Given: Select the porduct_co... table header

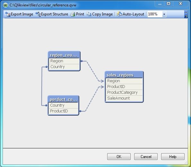Looking at the screenshot, I should click(63, 99).
